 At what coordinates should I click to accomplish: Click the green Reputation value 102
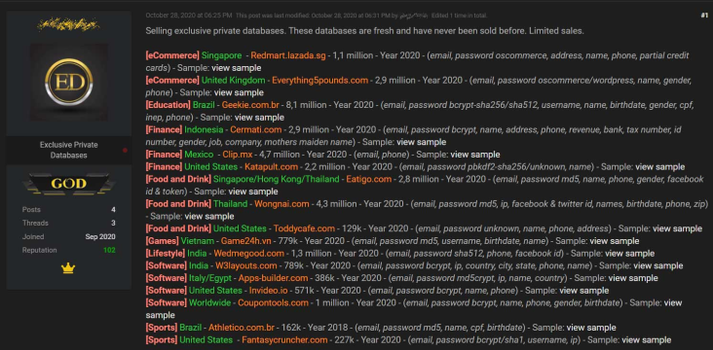coord(109,250)
